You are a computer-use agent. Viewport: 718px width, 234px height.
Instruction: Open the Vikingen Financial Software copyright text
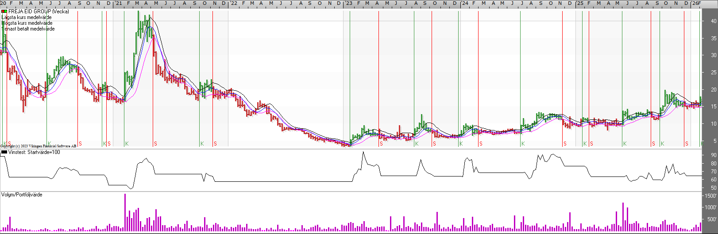[39, 146]
